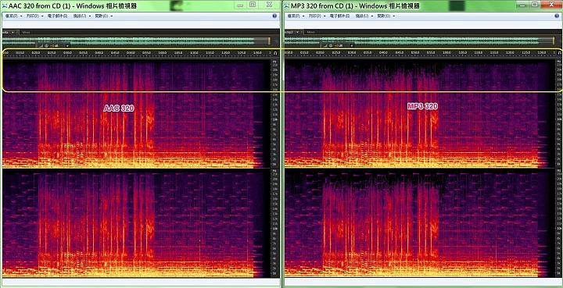Open 開啟(O) menu in MP3 320 window
The image size is (563, 288).
tap(385, 16)
